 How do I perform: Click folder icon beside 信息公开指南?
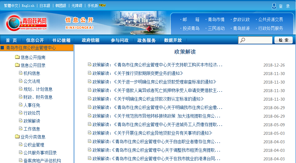click(x=17, y=57)
